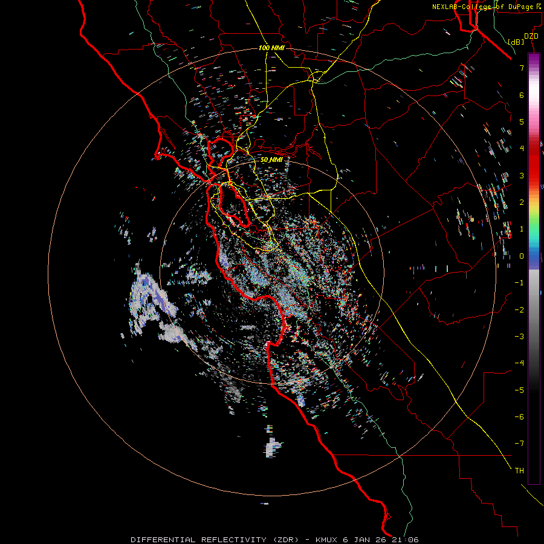Click the "2" value on the color scale
The image size is (544, 544).
[522, 202]
